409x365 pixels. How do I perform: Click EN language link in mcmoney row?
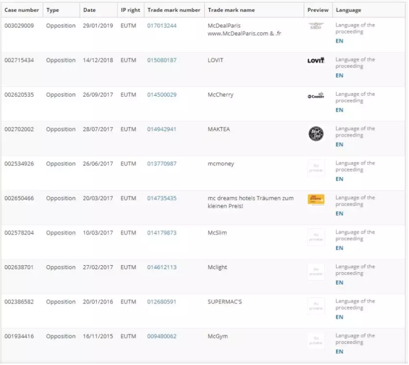(339, 179)
